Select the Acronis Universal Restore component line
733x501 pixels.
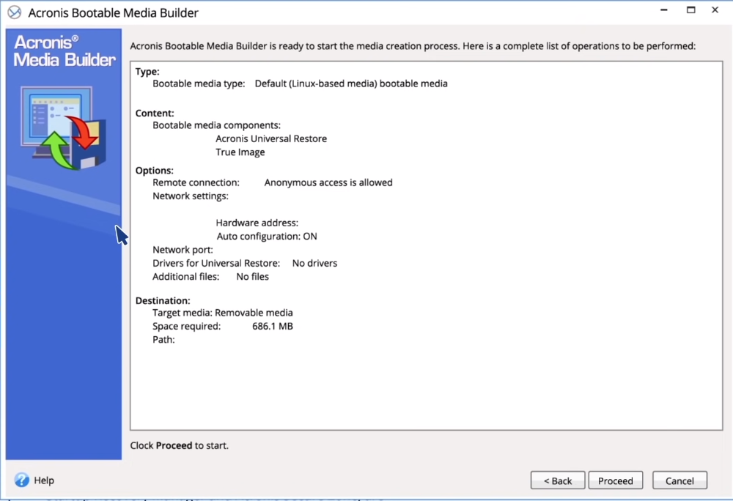pos(271,138)
